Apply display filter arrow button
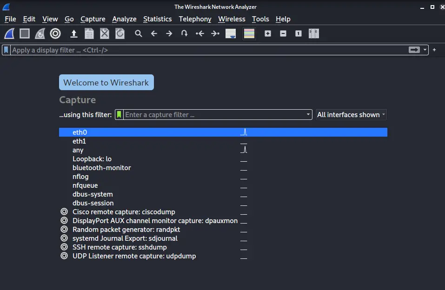The image size is (445, 290). [x=414, y=50]
